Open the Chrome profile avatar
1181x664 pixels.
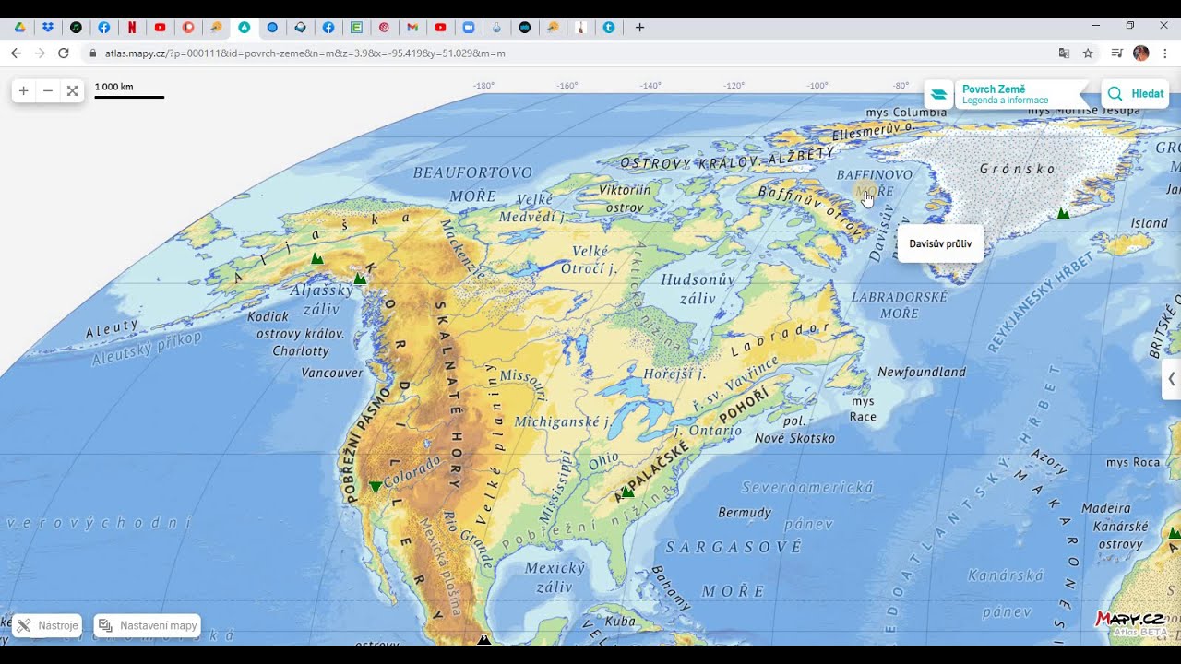coord(1141,53)
